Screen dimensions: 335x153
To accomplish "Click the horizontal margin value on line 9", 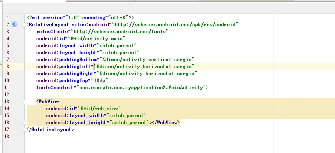I will tap(147, 74).
